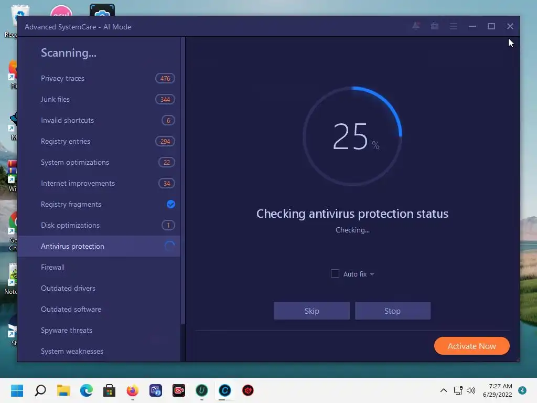This screenshot has height=403, width=537.
Task: Open the clock showing 7:27 AM
Action: click(498, 390)
